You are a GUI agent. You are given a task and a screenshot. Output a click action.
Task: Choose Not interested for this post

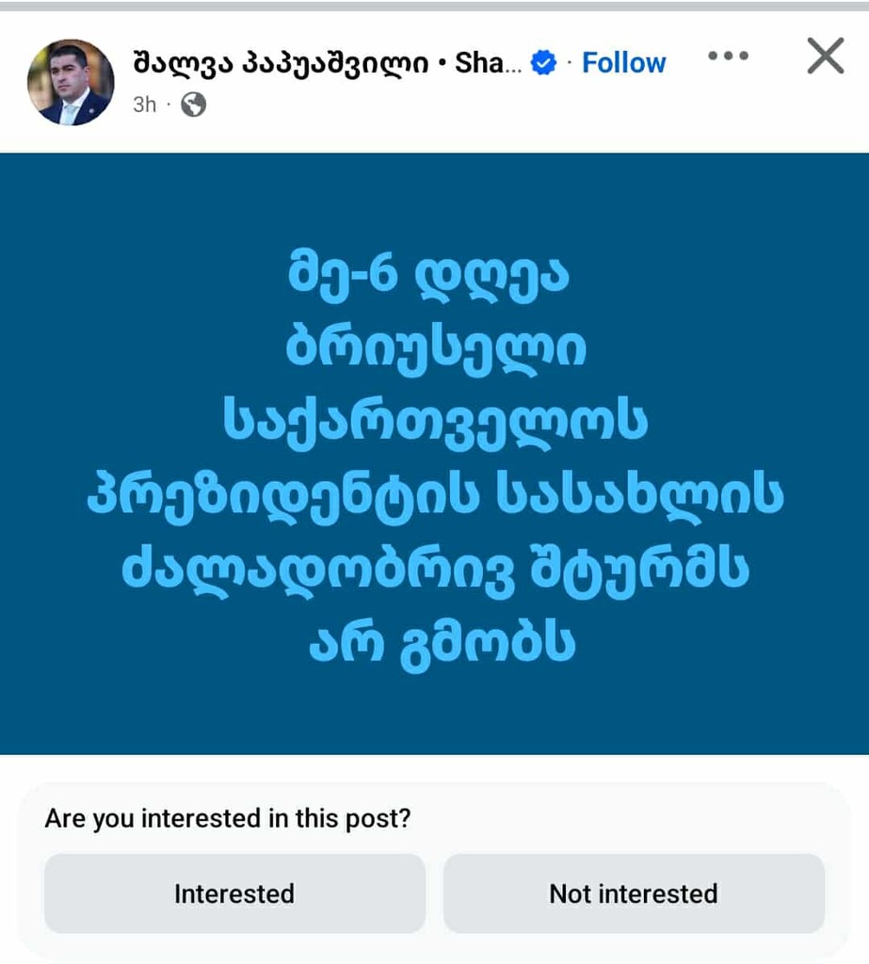click(634, 893)
